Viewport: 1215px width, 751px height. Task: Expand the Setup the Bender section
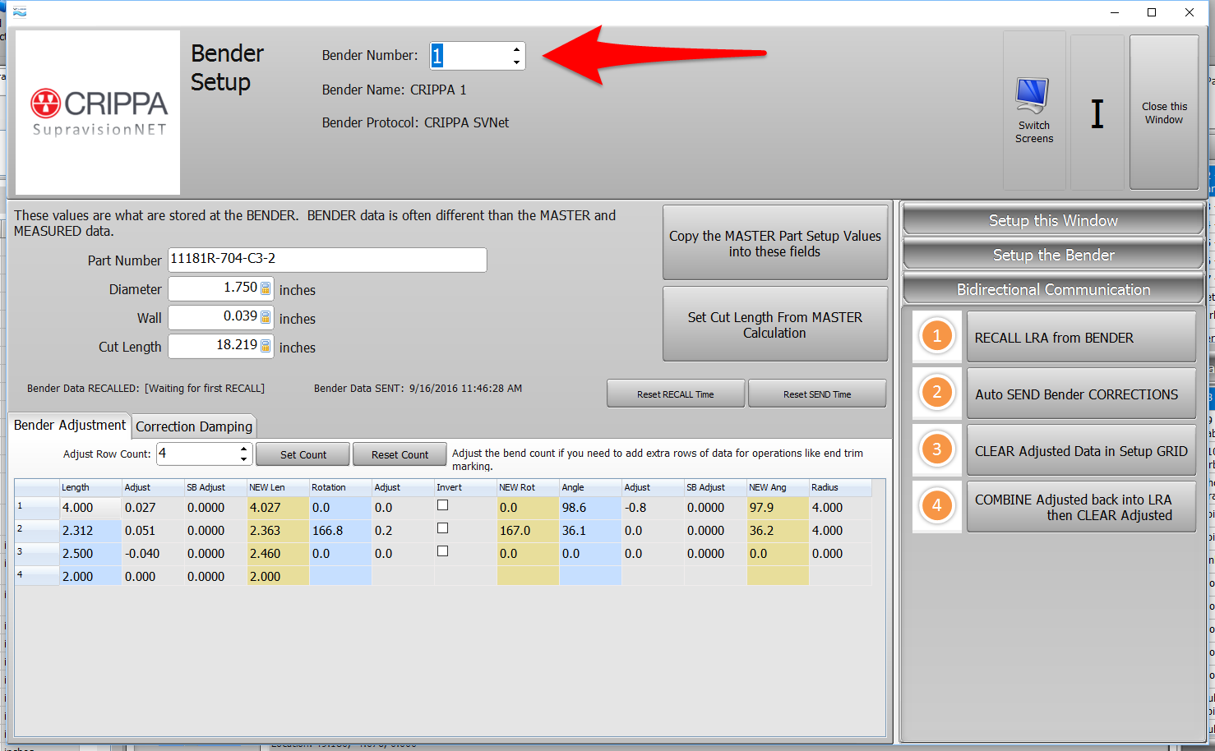[1052, 255]
